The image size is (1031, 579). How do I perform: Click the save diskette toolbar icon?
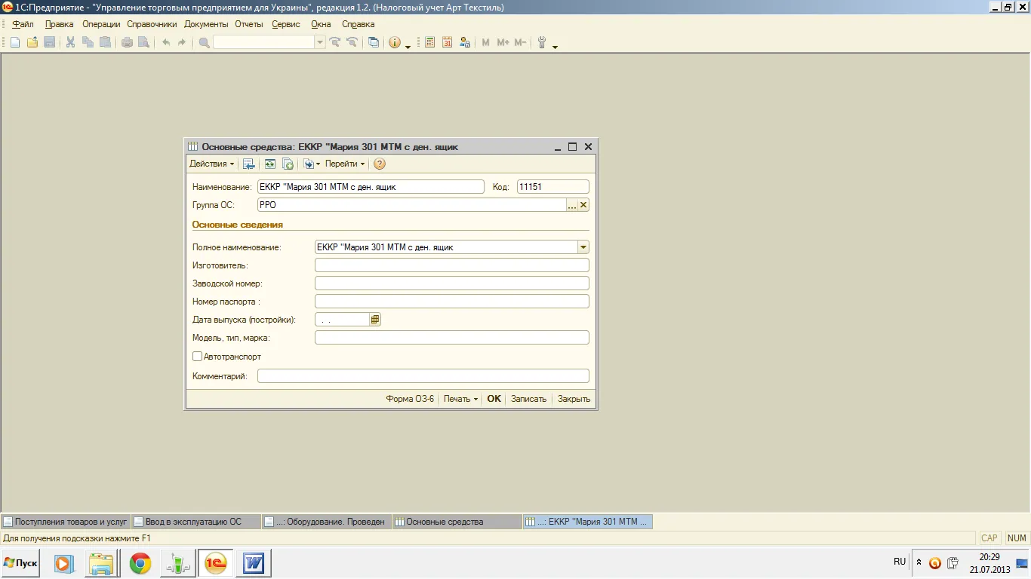(x=50, y=42)
